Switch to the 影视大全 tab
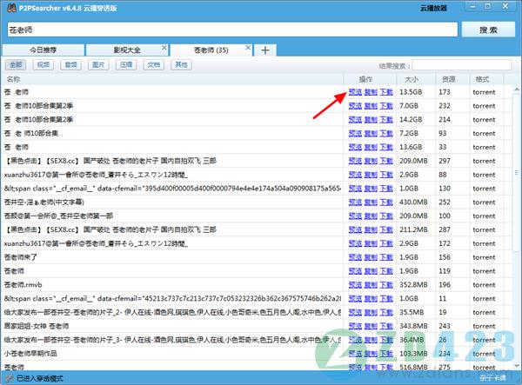Screen dimensions: 522x385 point(126,50)
